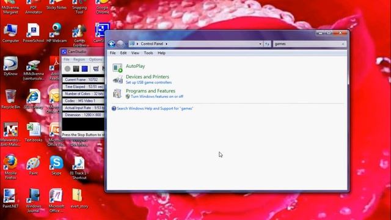Viewport: 391px width, 220px height.
Task: Open Region menu in CamStudio
Action: click(x=79, y=59)
